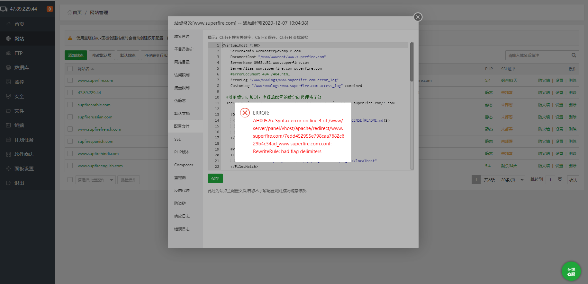Open the 重定向 tab

185,178
